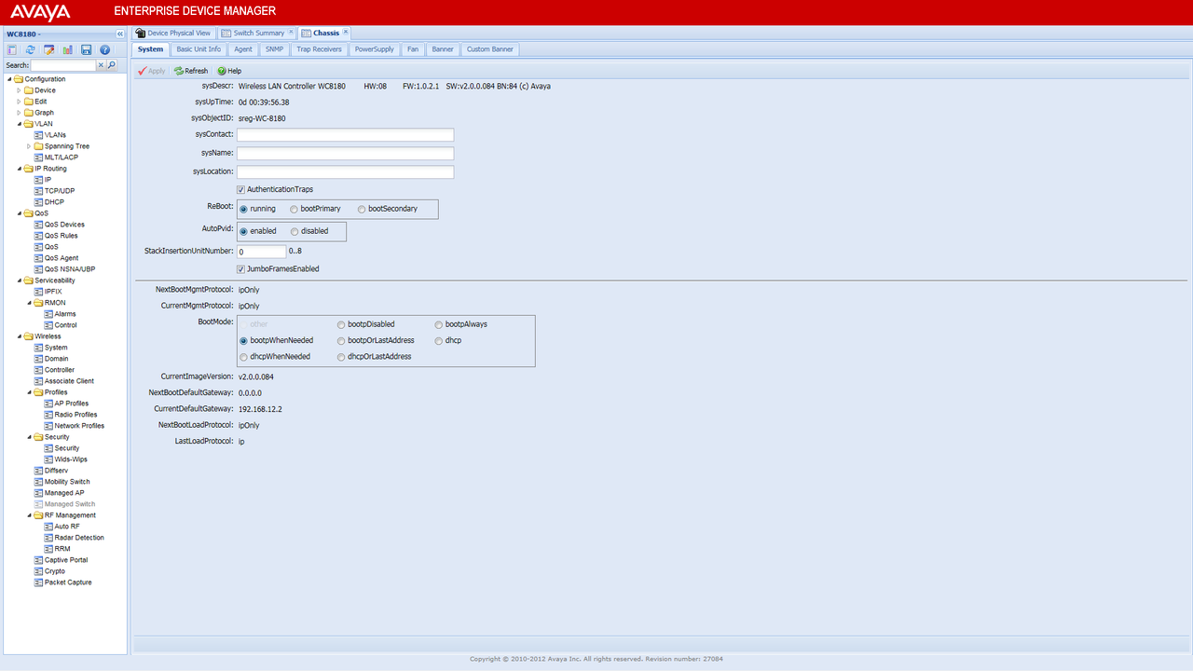Open the bar chart graph icon
Image resolution: width=1193 pixels, height=671 pixels.
[67, 49]
